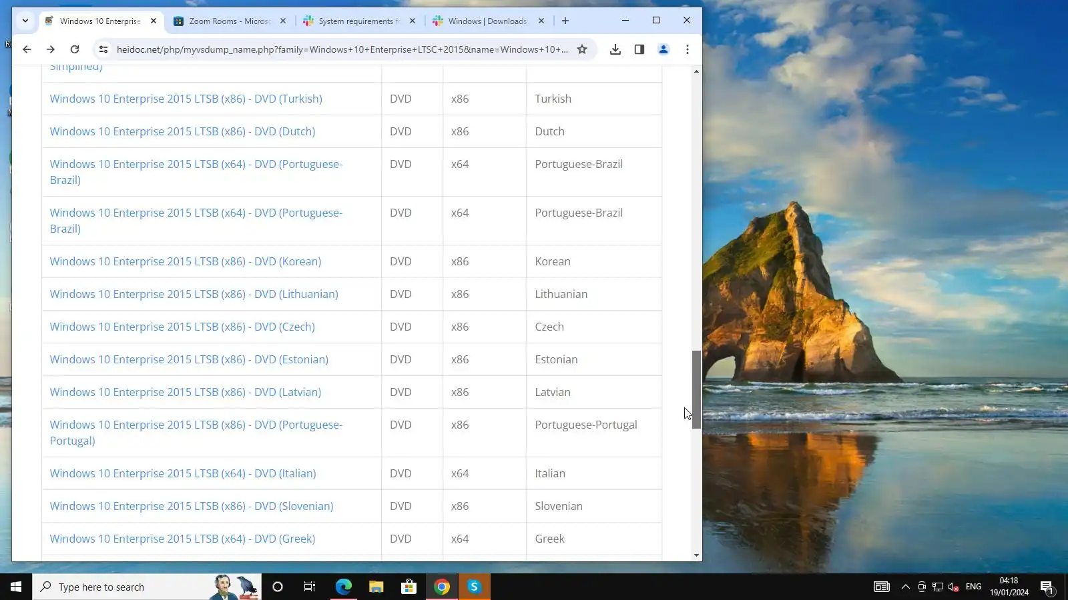
Task: Open a new Chrome tab
Action: coord(565,21)
